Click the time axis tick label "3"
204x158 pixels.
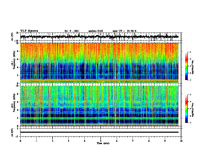coord(69,141)
